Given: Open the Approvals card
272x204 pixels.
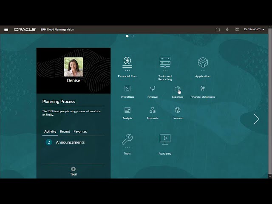Looking at the screenshot, I should (153, 113).
